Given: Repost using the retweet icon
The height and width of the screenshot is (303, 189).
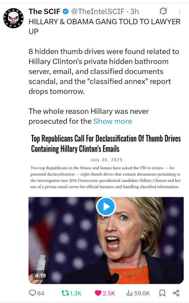Looking at the screenshot, I should tap(65, 293).
